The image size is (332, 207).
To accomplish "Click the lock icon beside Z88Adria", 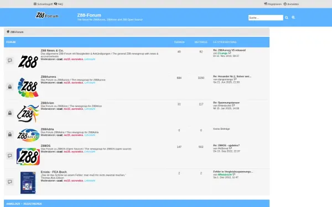I will pos(10,134).
